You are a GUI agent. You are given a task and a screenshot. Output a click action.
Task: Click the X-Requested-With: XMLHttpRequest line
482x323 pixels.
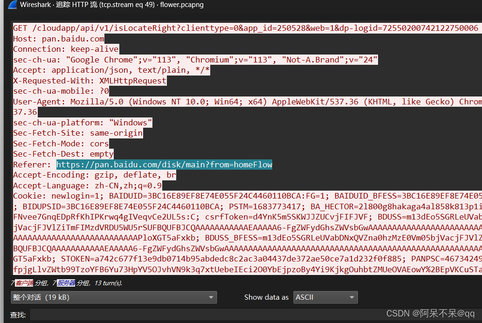(90, 81)
